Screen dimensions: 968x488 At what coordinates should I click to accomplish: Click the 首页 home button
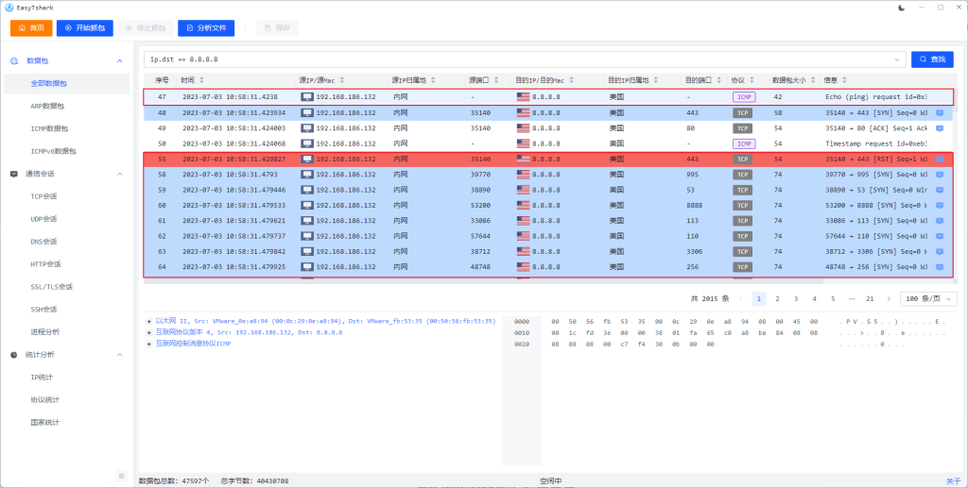(x=31, y=28)
